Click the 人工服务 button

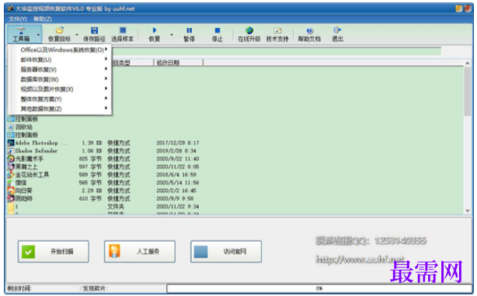[x=140, y=251]
